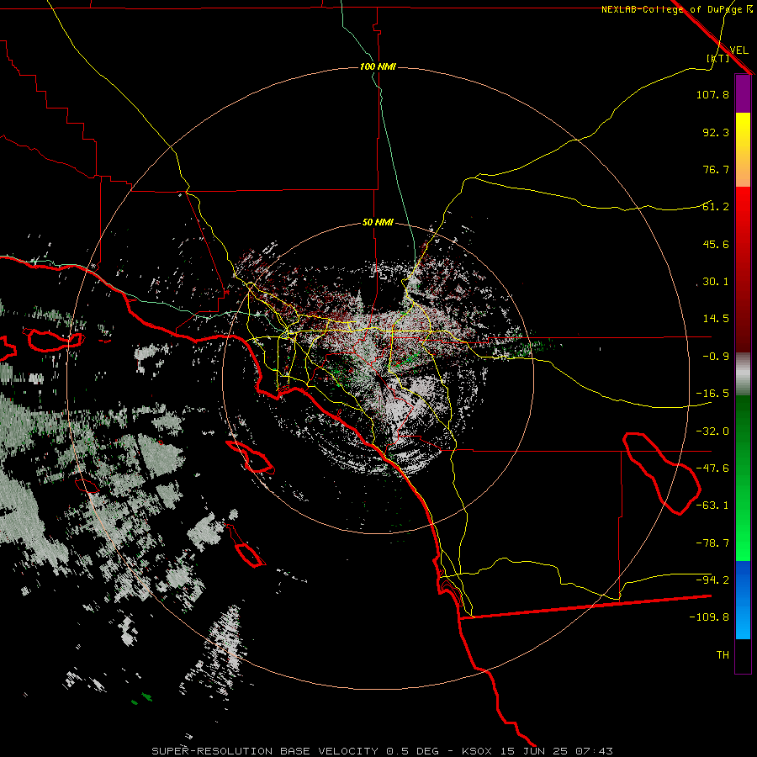Click the -32.0 velocity scale value
757x757 pixels.
pyautogui.click(x=712, y=431)
